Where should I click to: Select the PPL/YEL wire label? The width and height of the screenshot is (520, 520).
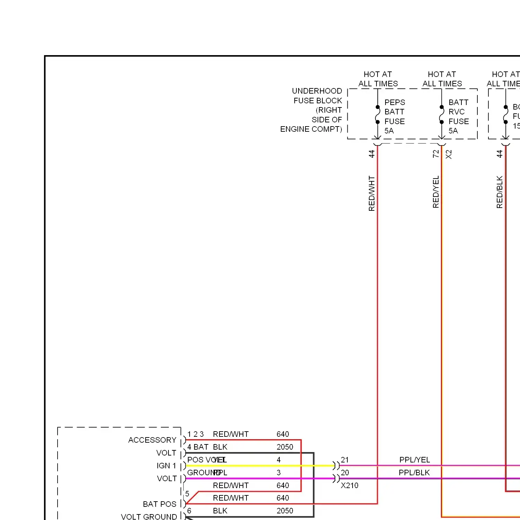415,460
